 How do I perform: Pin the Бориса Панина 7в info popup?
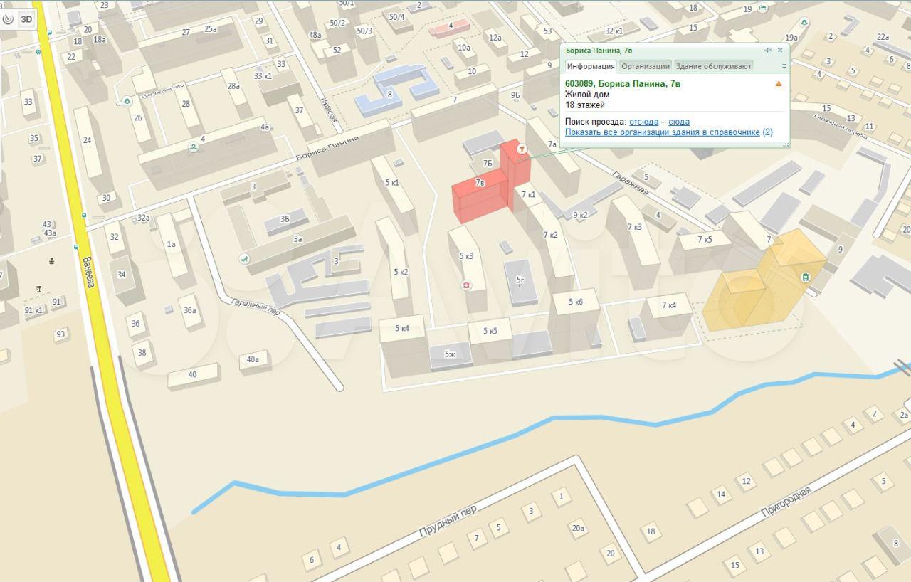(x=768, y=51)
